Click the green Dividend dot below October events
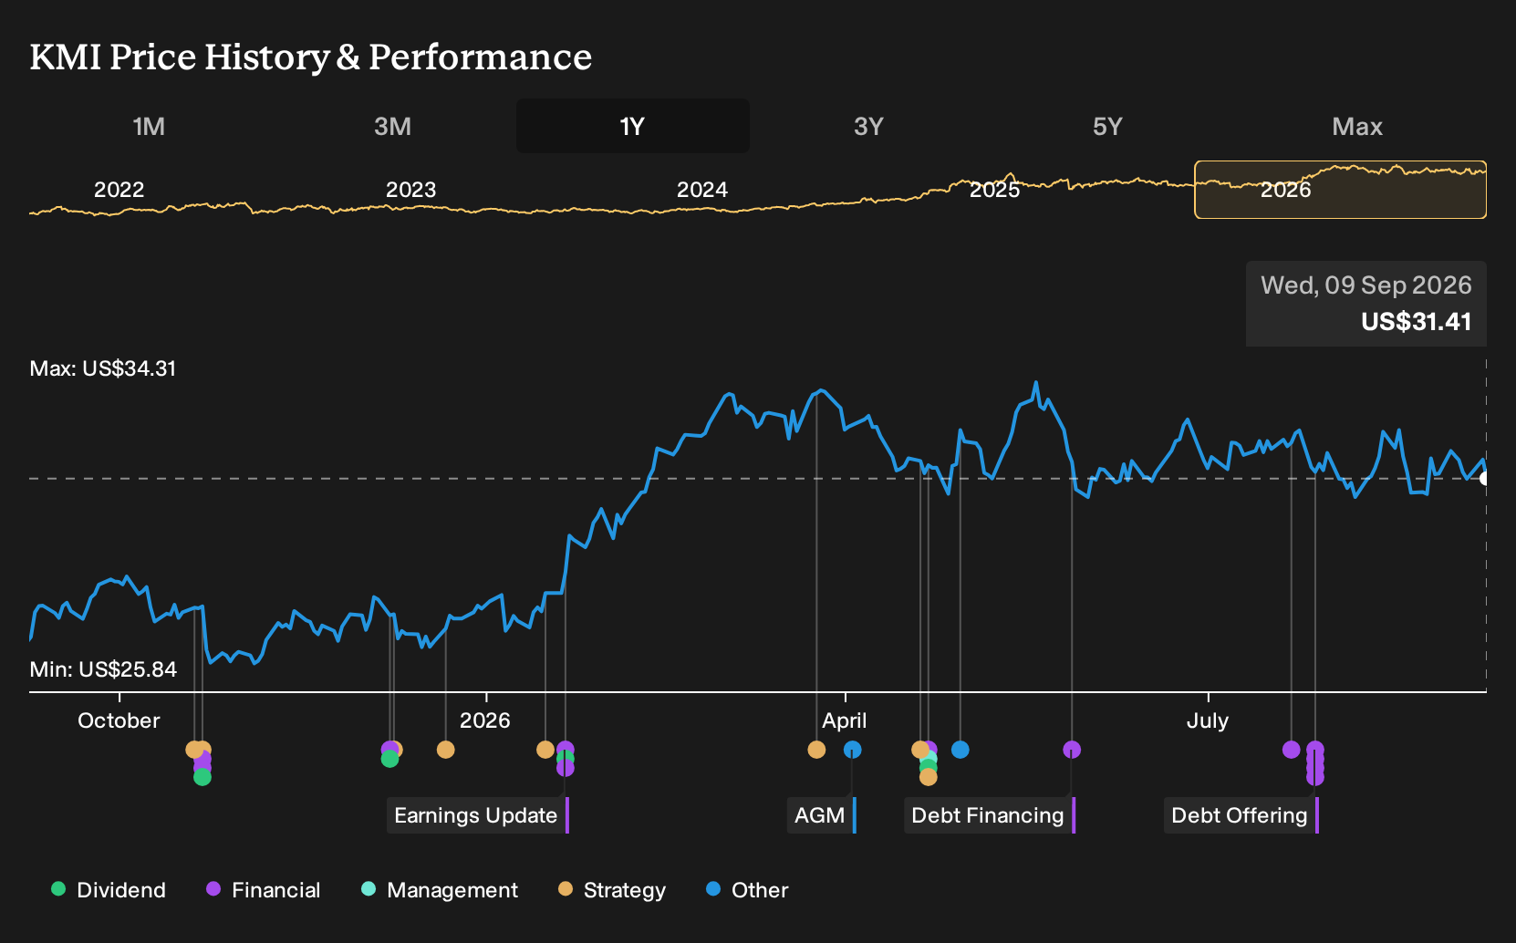 tap(202, 777)
